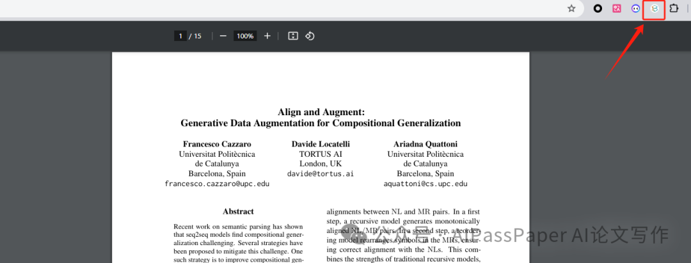Click the paper title 'Align and Augment:'
Image resolution: width=691 pixels, height=263 pixels.
pyautogui.click(x=321, y=113)
